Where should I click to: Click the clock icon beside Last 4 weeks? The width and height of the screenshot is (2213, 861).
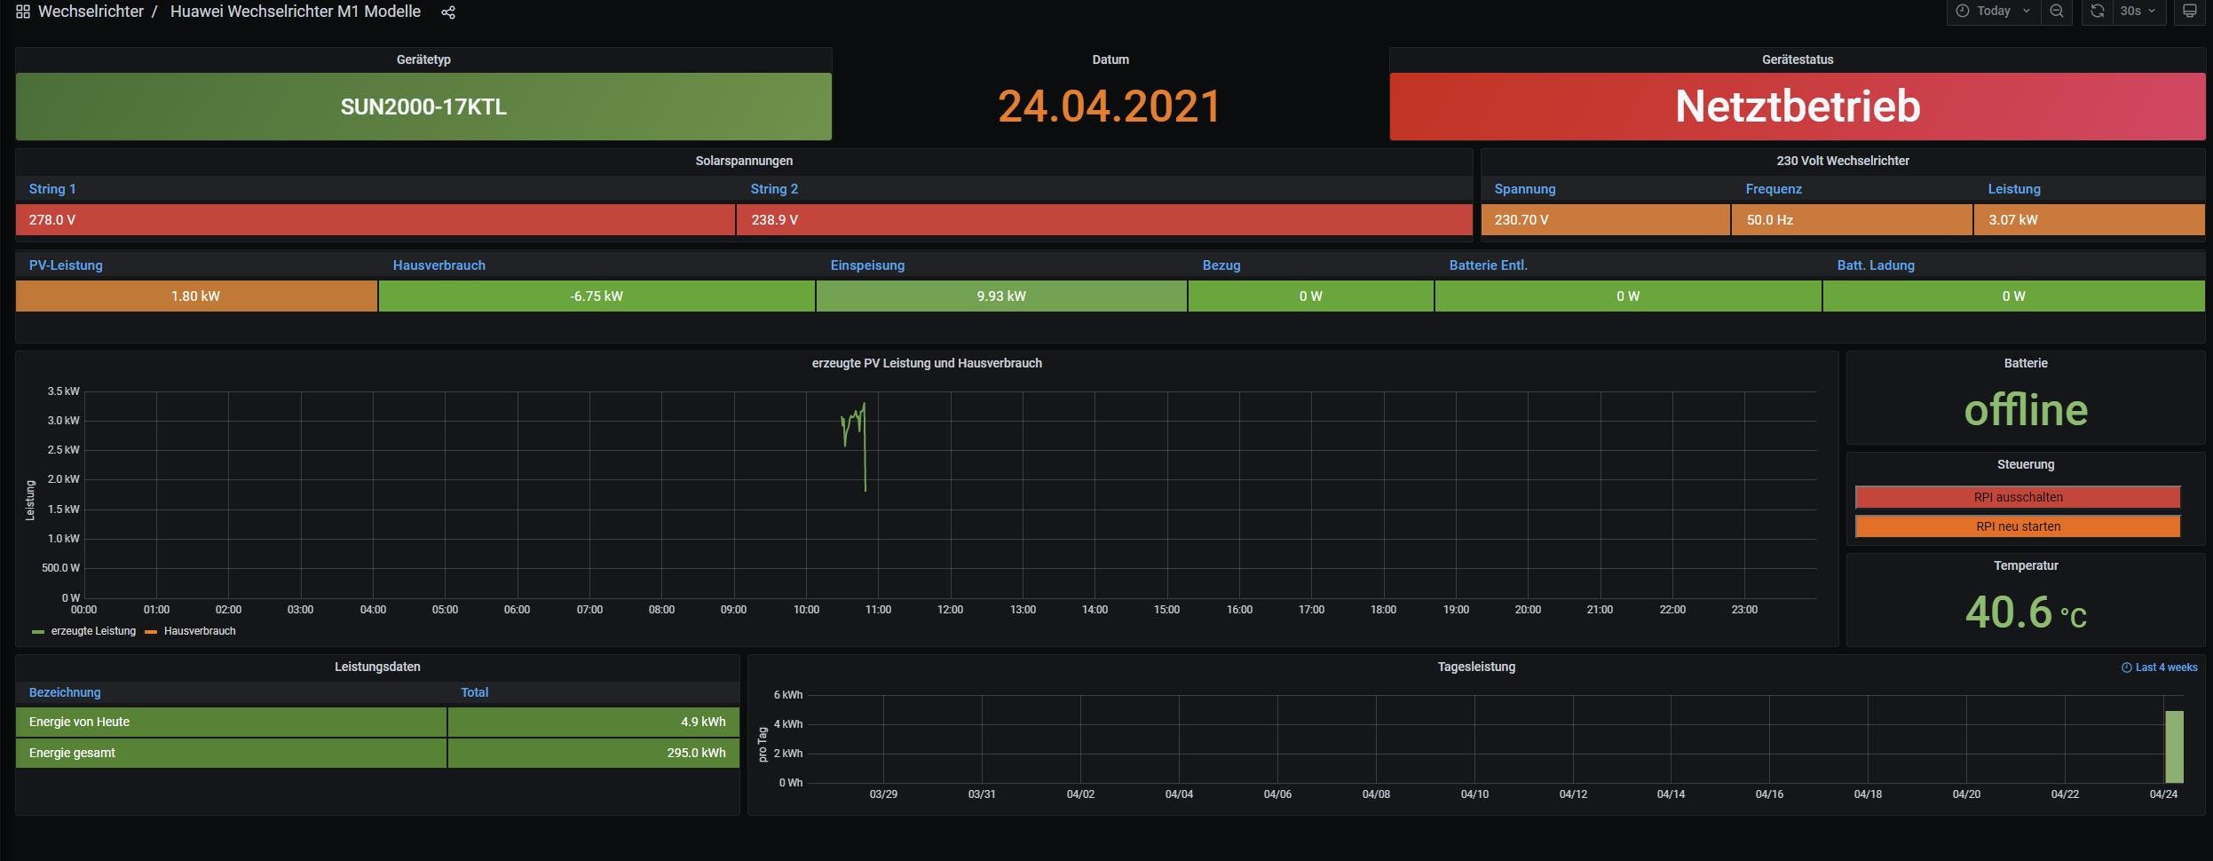tap(2126, 667)
